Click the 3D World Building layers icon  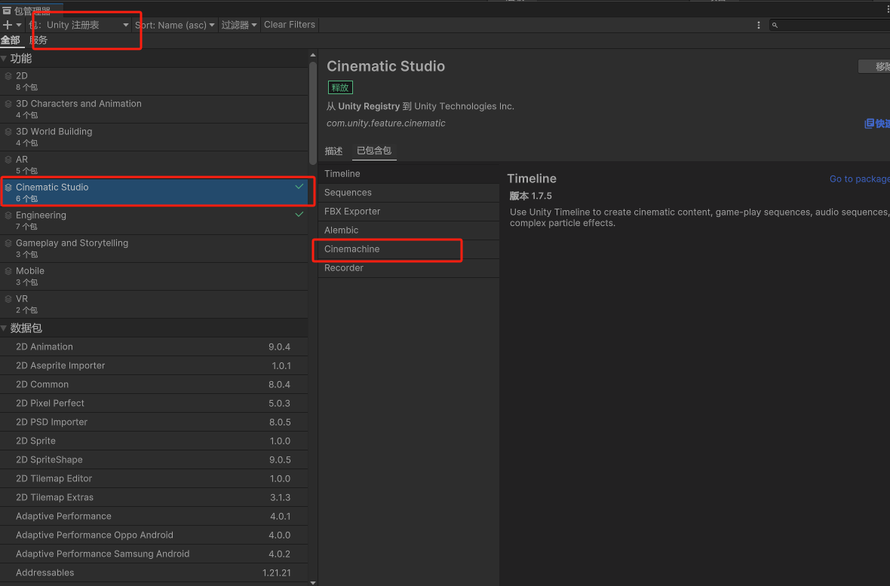pos(8,132)
